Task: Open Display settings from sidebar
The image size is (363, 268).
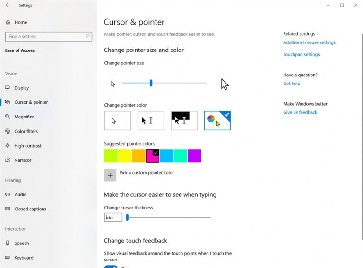Action: click(21, 88)
